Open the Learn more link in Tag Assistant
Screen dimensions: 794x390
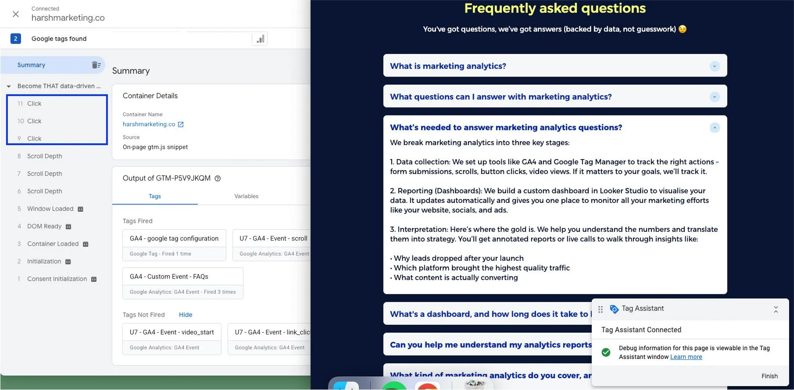tap(686, 357)
